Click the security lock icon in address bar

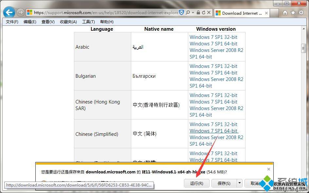[x=198, y=13]
